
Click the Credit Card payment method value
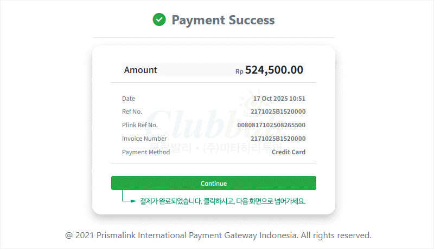click(x=289, y=152)
